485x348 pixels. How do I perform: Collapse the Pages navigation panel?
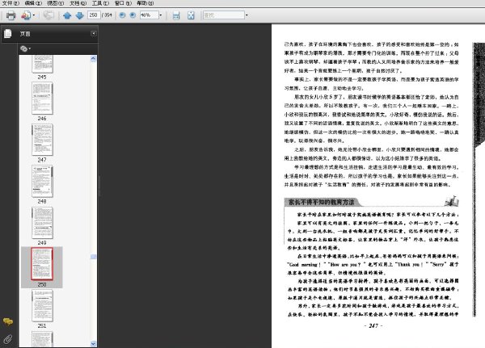coord(94,33)
